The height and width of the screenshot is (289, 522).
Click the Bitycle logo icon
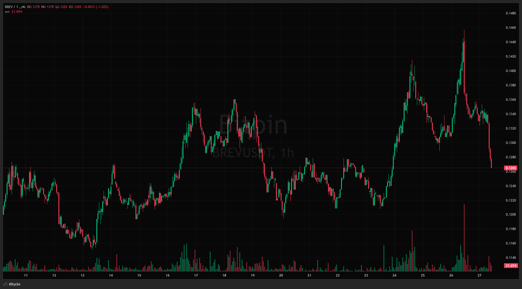6,284
